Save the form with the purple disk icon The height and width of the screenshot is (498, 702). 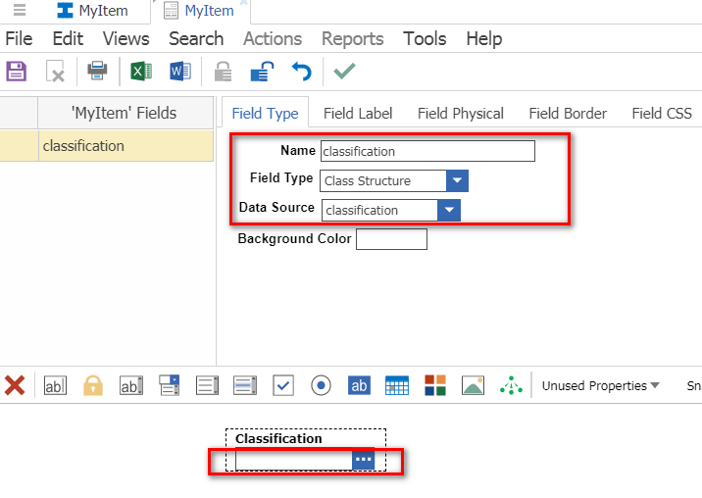point(16,72)
